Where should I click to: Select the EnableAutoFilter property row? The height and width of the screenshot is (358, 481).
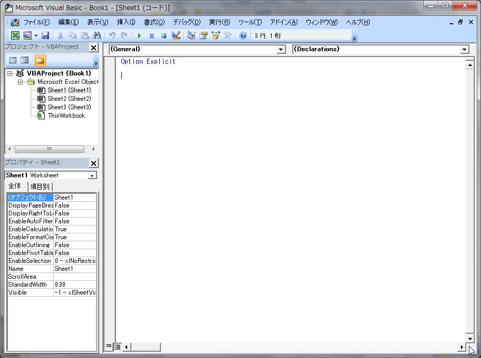(52, 221)
